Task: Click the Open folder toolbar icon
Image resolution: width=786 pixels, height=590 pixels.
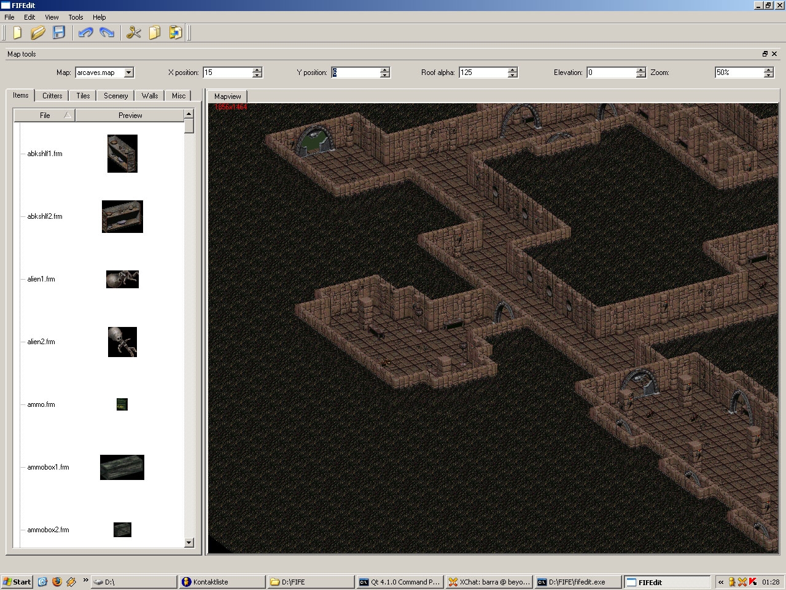Action: pyautogui.click(x=38, y=33)
